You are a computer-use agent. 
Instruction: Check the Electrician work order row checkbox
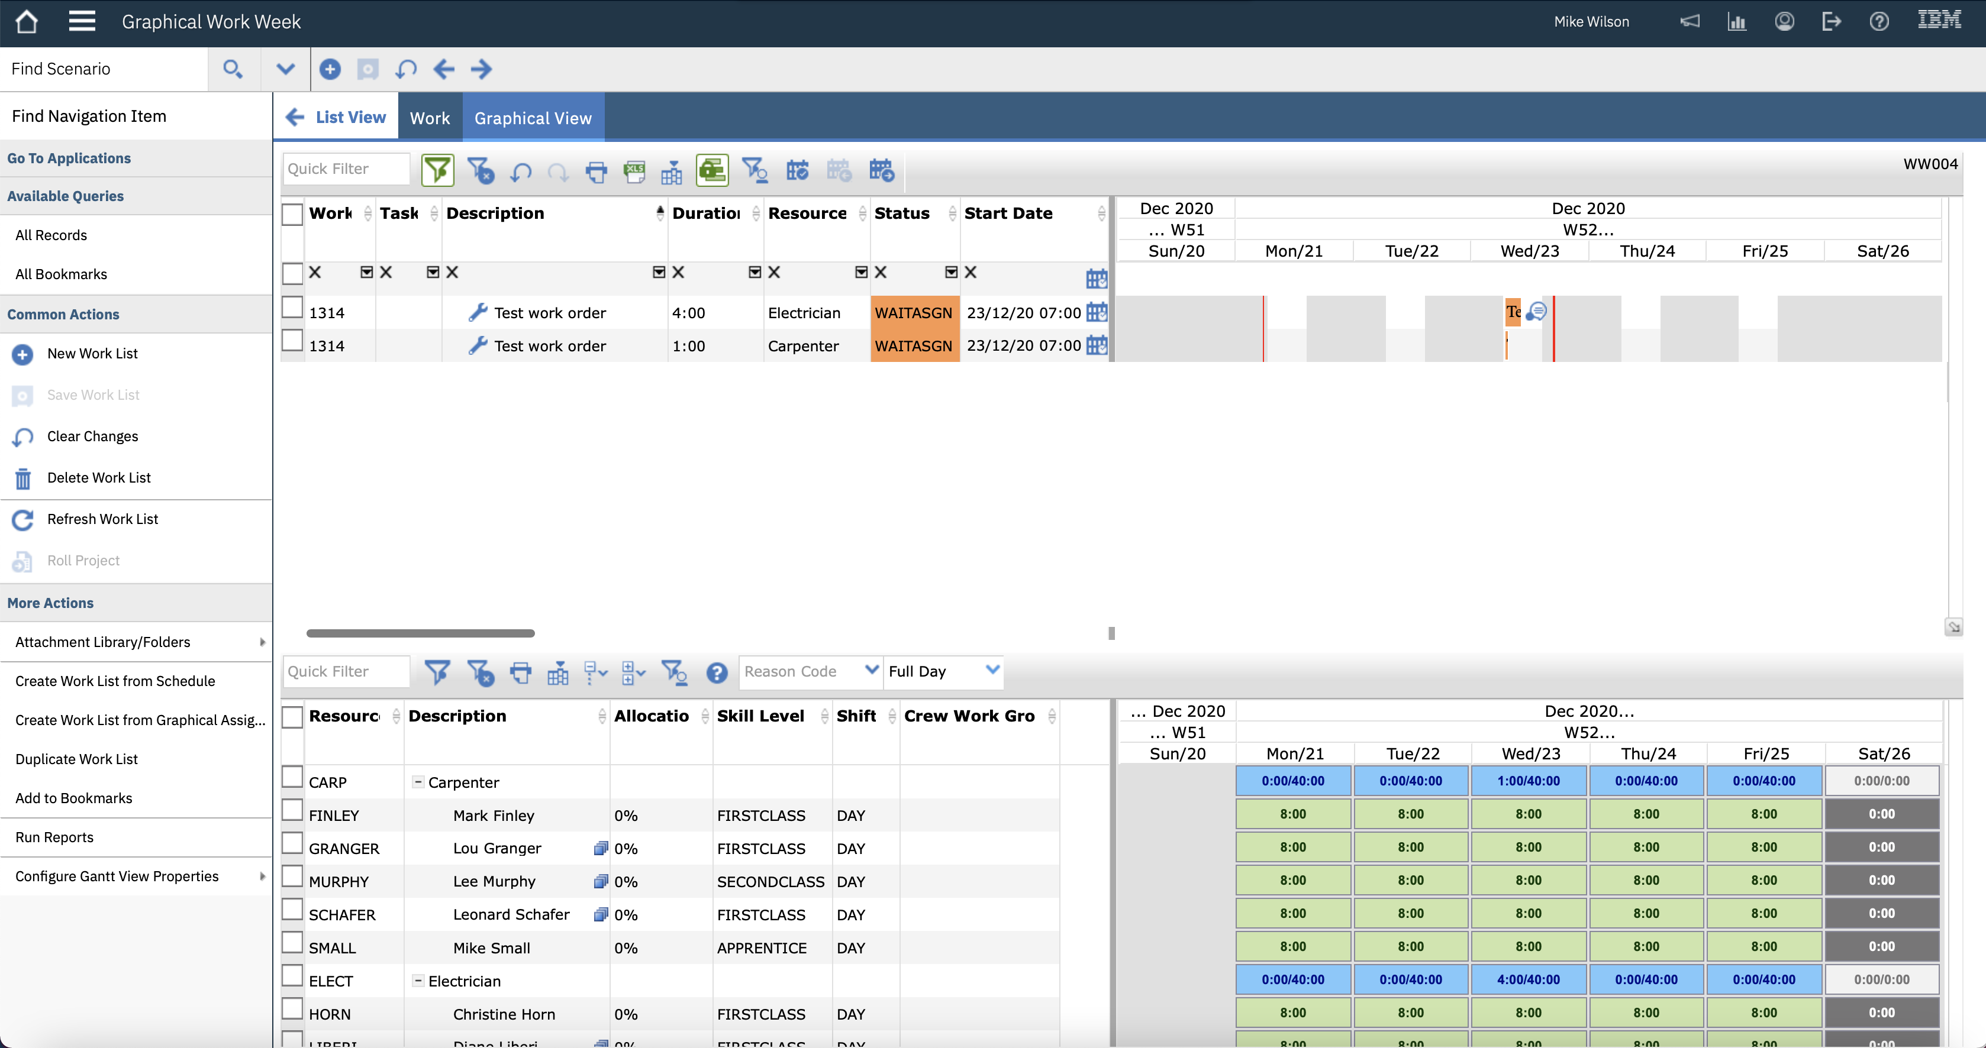coord(292,308)
